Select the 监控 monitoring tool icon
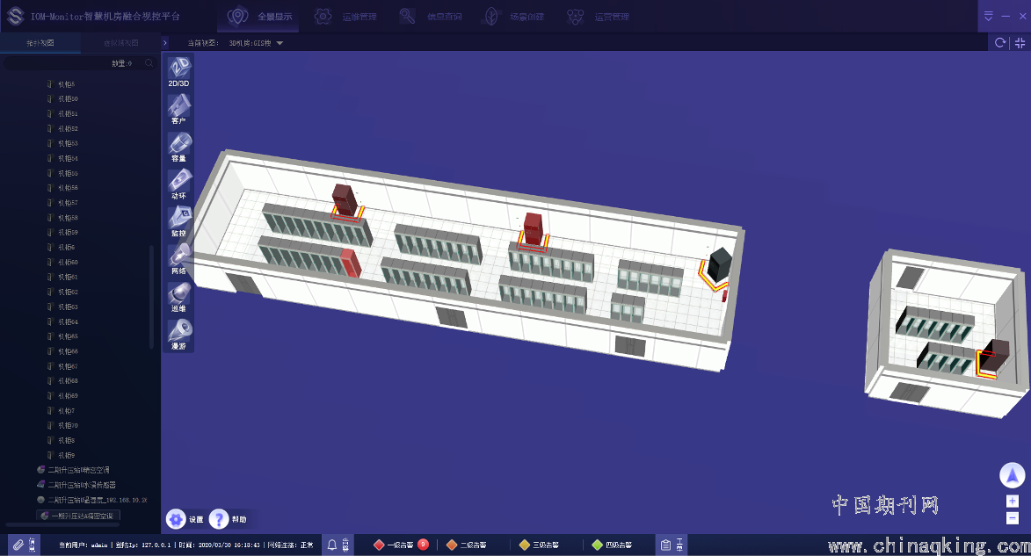Image resolution: width=1031 pixels, height=556 pixels. coord(178,222)
